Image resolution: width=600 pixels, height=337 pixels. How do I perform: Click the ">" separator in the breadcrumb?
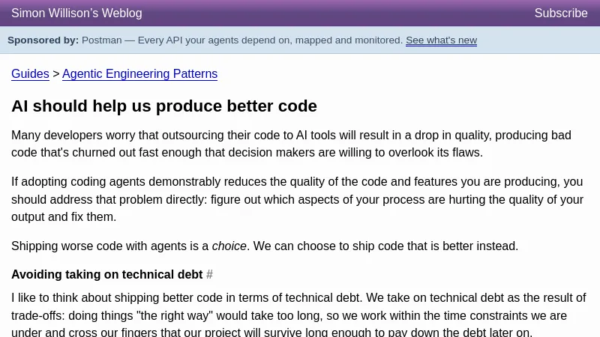coord(55,74)
